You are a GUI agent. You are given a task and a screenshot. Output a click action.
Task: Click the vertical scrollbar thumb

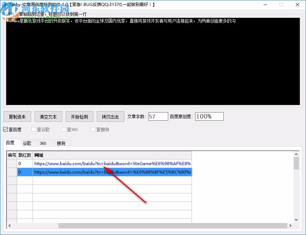[x=296, y=163]
